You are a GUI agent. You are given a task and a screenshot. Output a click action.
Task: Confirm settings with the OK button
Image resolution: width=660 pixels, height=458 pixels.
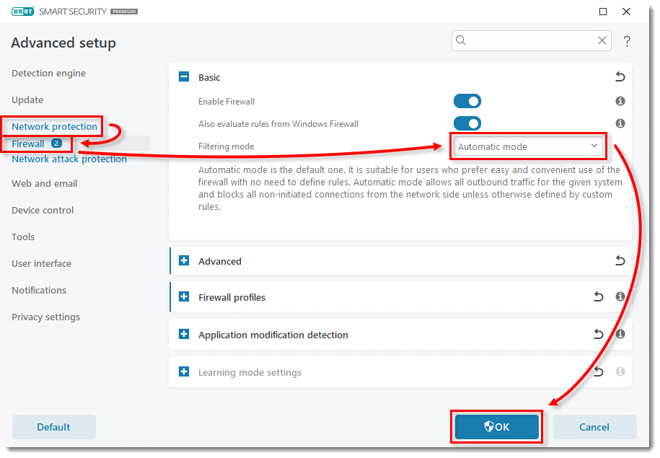pos(496,427)
